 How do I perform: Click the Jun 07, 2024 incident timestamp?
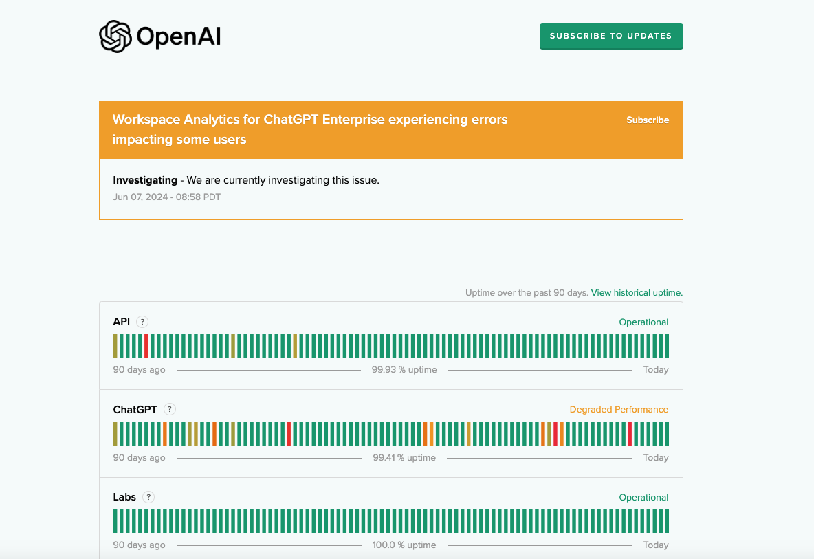[x=166, y=197]
